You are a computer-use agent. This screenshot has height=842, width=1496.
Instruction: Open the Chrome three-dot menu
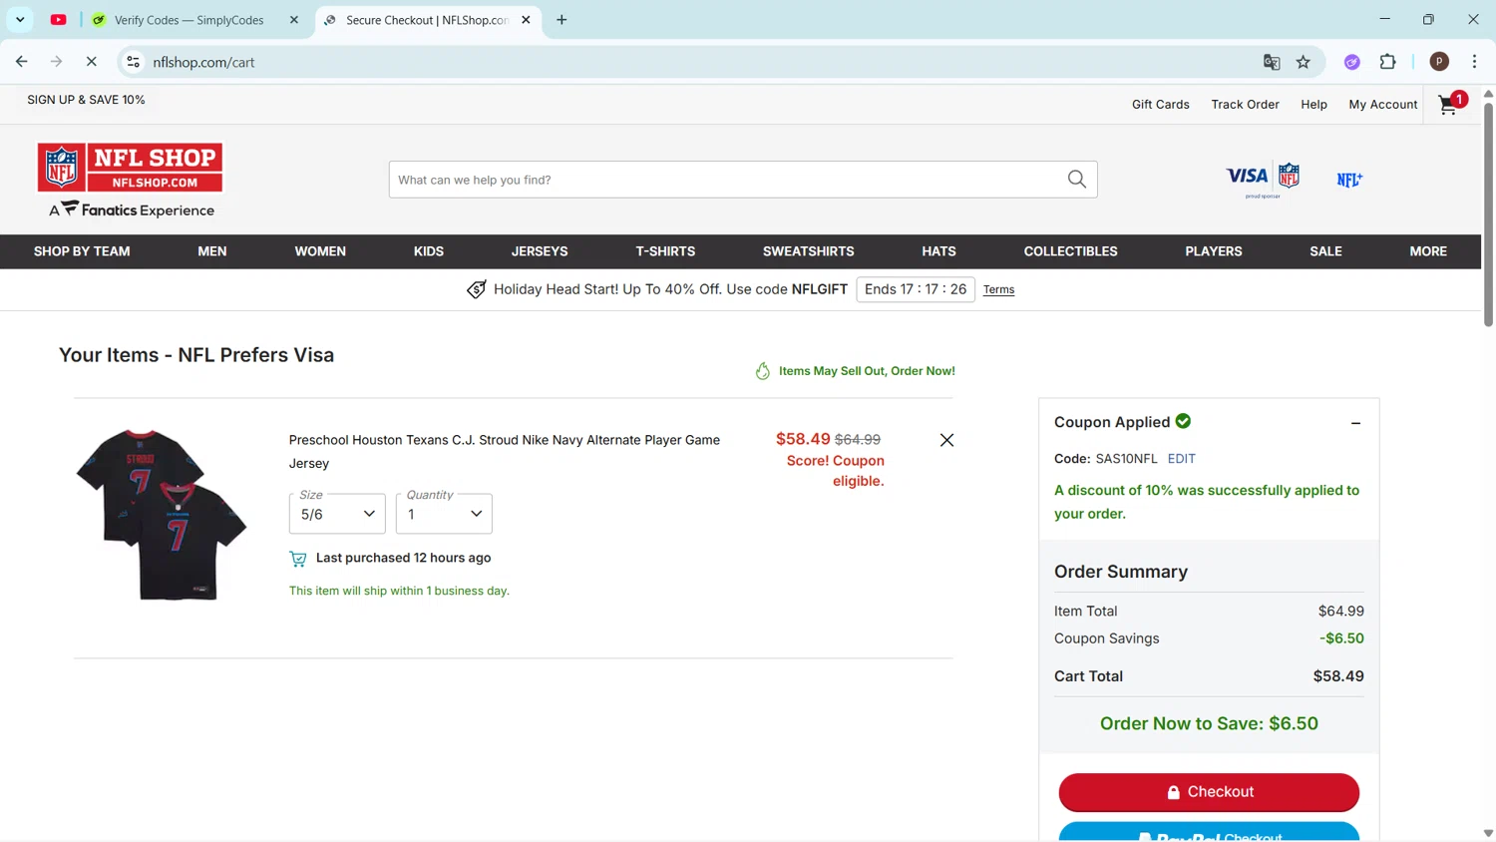(1474, 62)
